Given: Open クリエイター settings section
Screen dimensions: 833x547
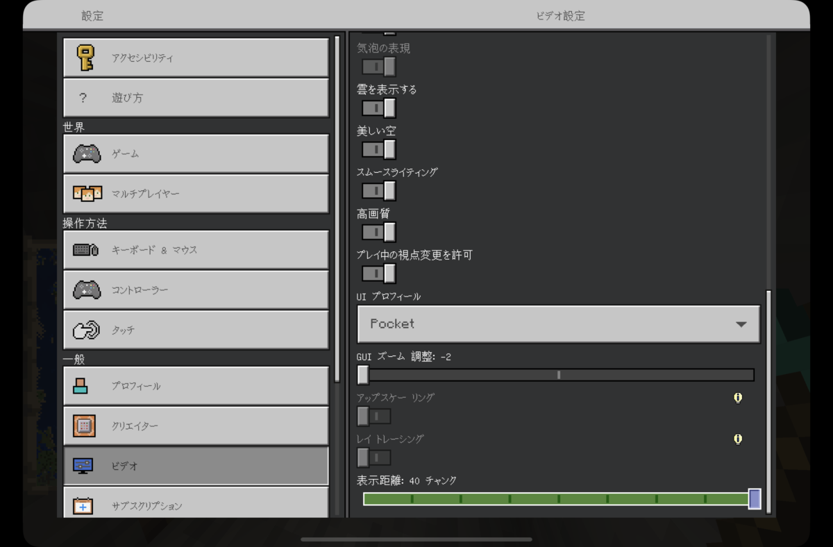Looking at the screenshot, I should pos(196,426).
